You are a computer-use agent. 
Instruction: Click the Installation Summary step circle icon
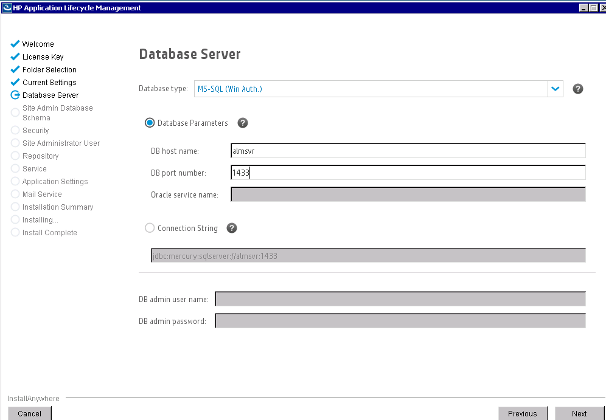15,207
